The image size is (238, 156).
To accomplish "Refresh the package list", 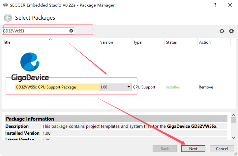I will (x=222, y=31).
